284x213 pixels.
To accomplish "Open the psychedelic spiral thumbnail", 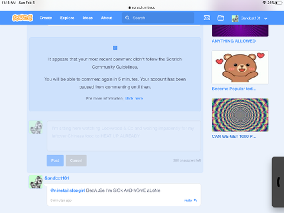I will point(240,115).
